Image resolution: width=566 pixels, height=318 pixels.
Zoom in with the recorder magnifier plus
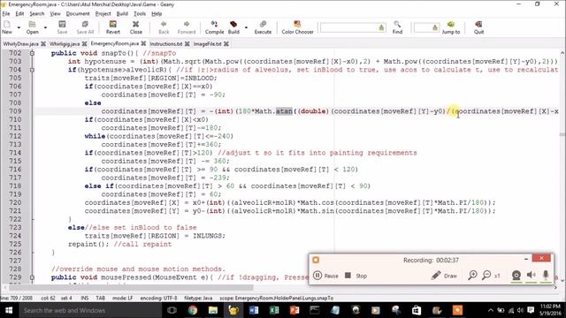click(472, 276)
